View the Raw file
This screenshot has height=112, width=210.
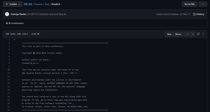[x=169, y=34]
